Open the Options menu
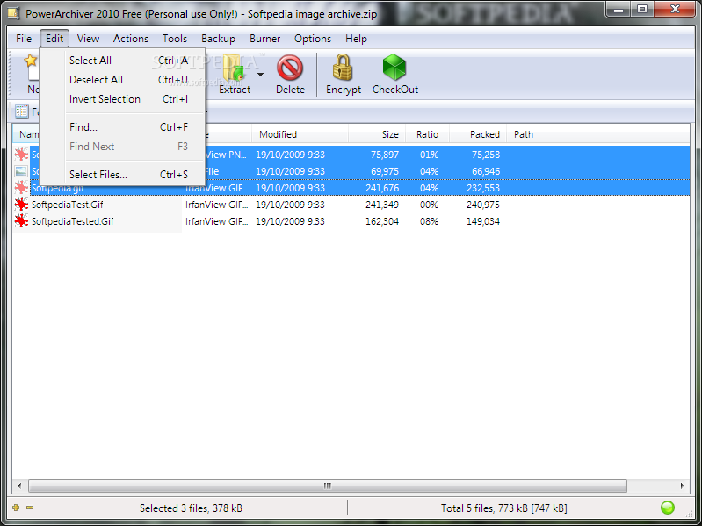Image resolution: width=702 pixels, height=526 pixels. (x=313, y=39)
